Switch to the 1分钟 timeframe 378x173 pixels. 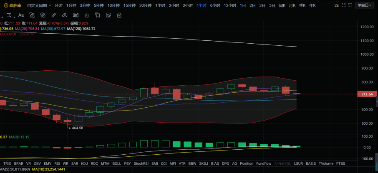tap(71, 5)
